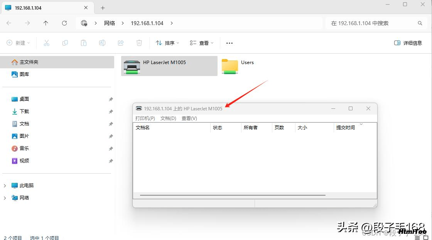The width and height of the screenshot is (432, 240).
Task: Unpin 桌面 using its pin icon
Action: click(x=111, y=99)
